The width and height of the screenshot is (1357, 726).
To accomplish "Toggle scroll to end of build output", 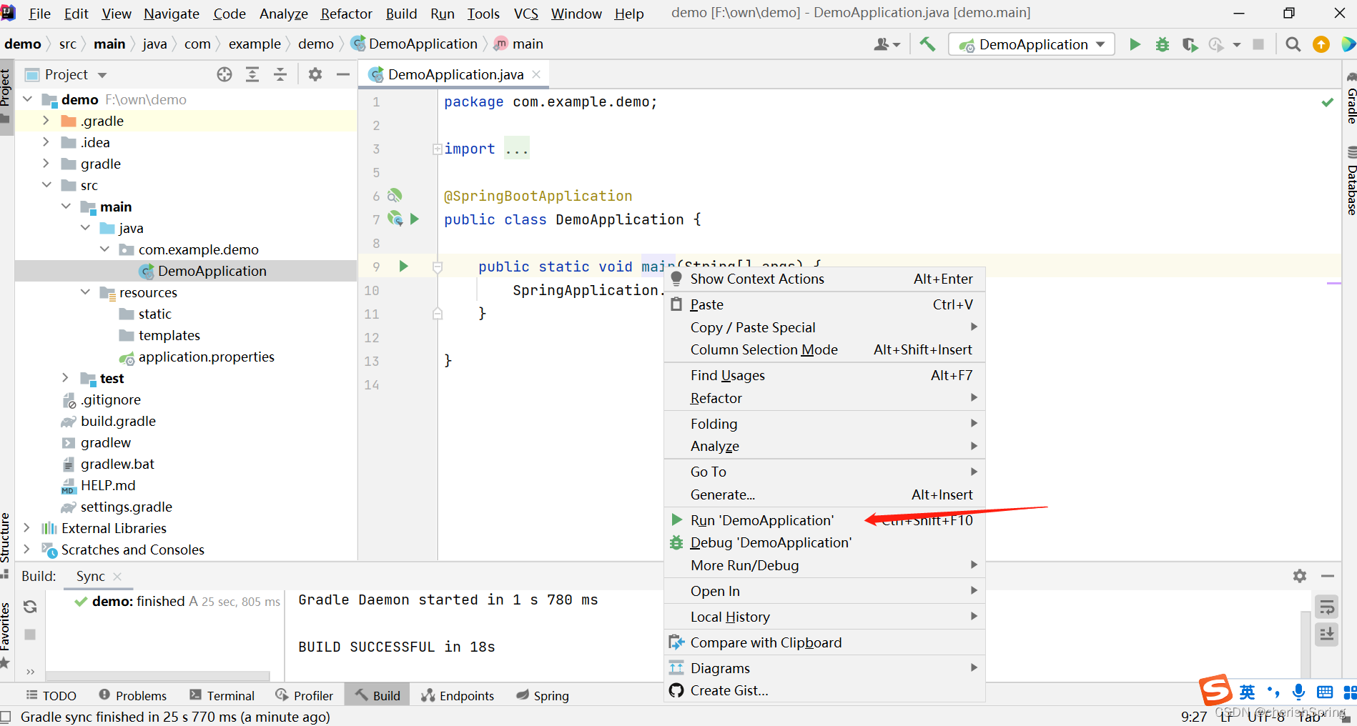I will tap(1327, 634).
